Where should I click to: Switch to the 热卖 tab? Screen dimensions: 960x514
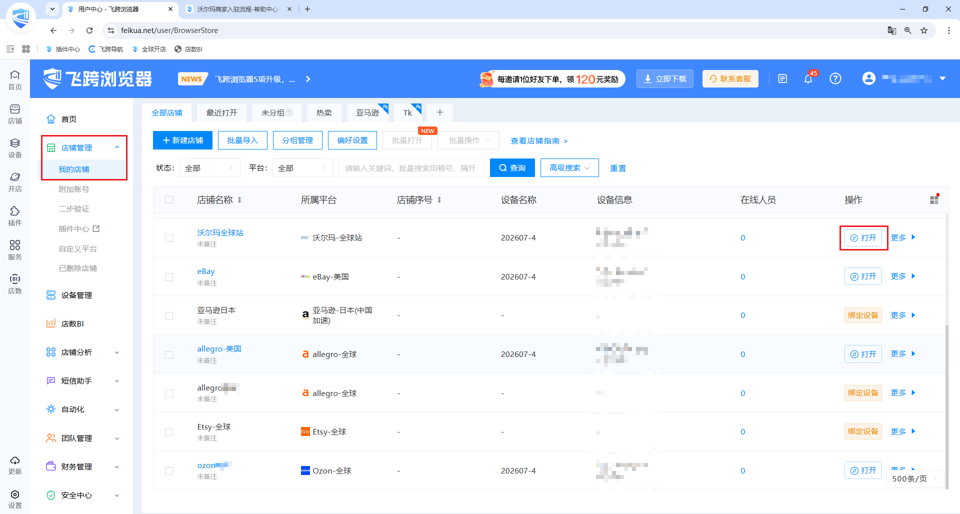pos(324,113)
